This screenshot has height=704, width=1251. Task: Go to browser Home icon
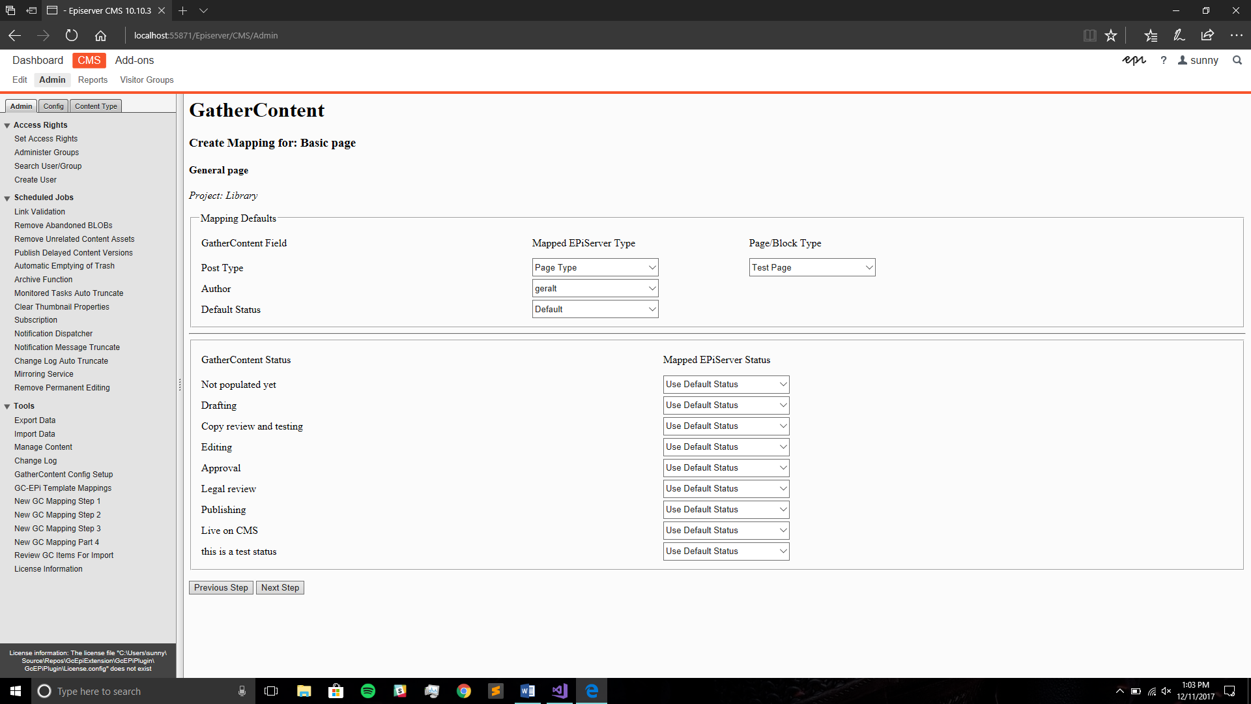pos(100,35)
